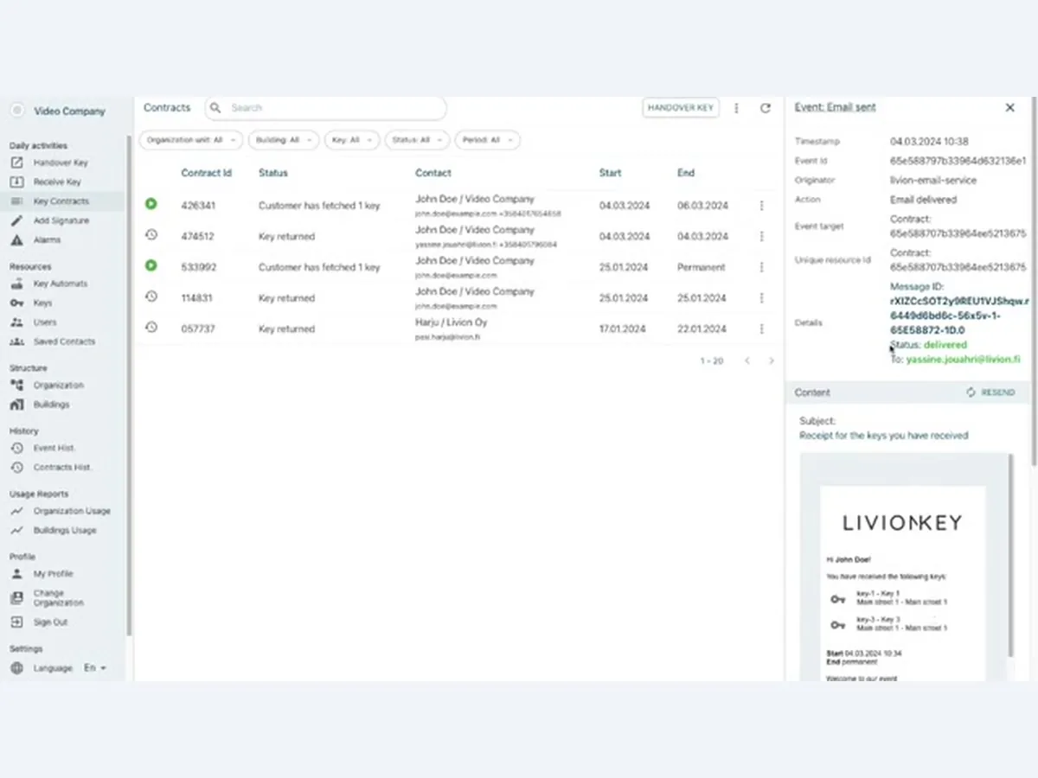Click the Saved Contacts group icon
This screenshot has width=1038, height=778.
(x=16, y=341)
